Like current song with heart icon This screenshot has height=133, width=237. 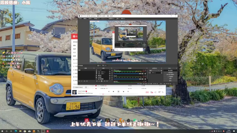click(x=86, y=91)
